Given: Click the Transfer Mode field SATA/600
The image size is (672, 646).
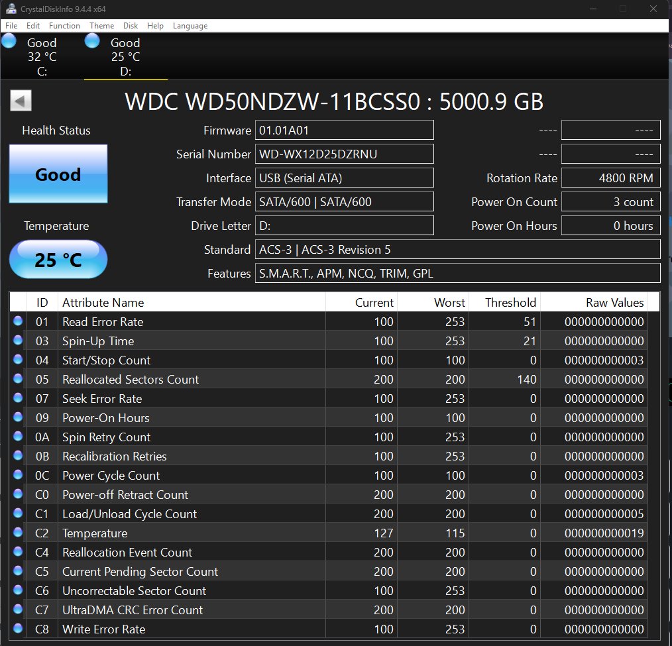Looking at the screenshot, I should click(344, 202).
